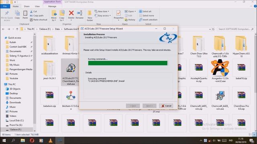Switch to the View ribbon tab

point(37,6)
